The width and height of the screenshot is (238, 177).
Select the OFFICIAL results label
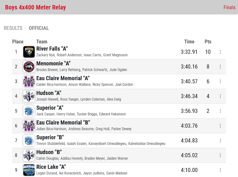[x=39, y=28]
